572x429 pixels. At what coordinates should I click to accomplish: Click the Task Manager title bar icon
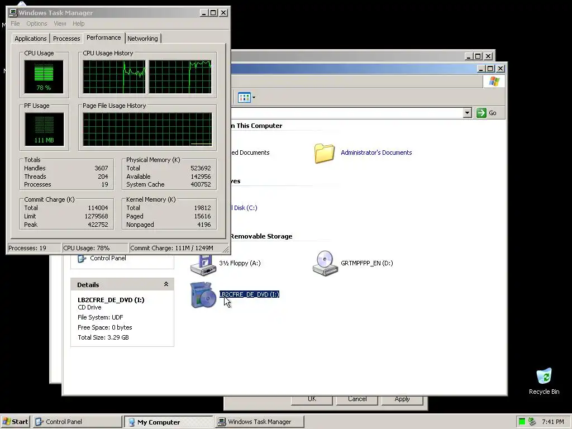pyautogui.click(x=13, y=13)
